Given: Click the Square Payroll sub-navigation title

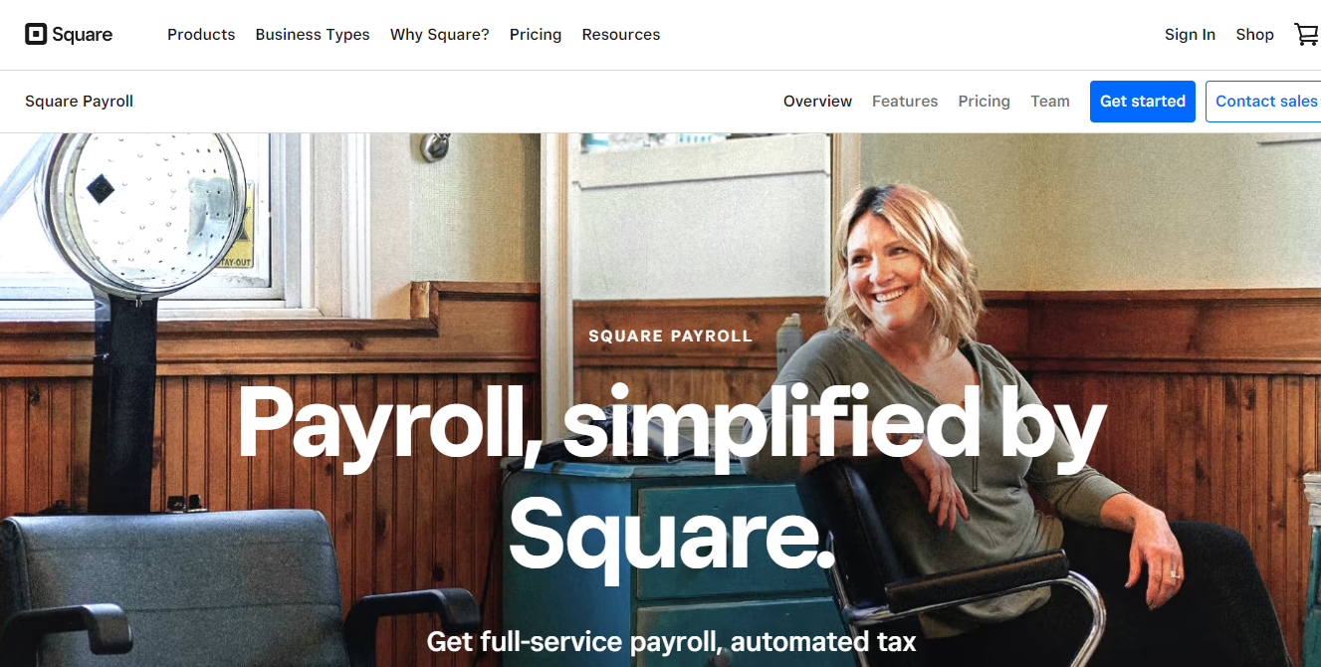Looking at the screenshot, I should [x=79, y=102].
